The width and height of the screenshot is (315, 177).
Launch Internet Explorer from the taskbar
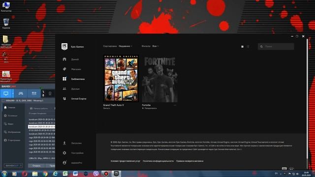click(x=55, y=174)
